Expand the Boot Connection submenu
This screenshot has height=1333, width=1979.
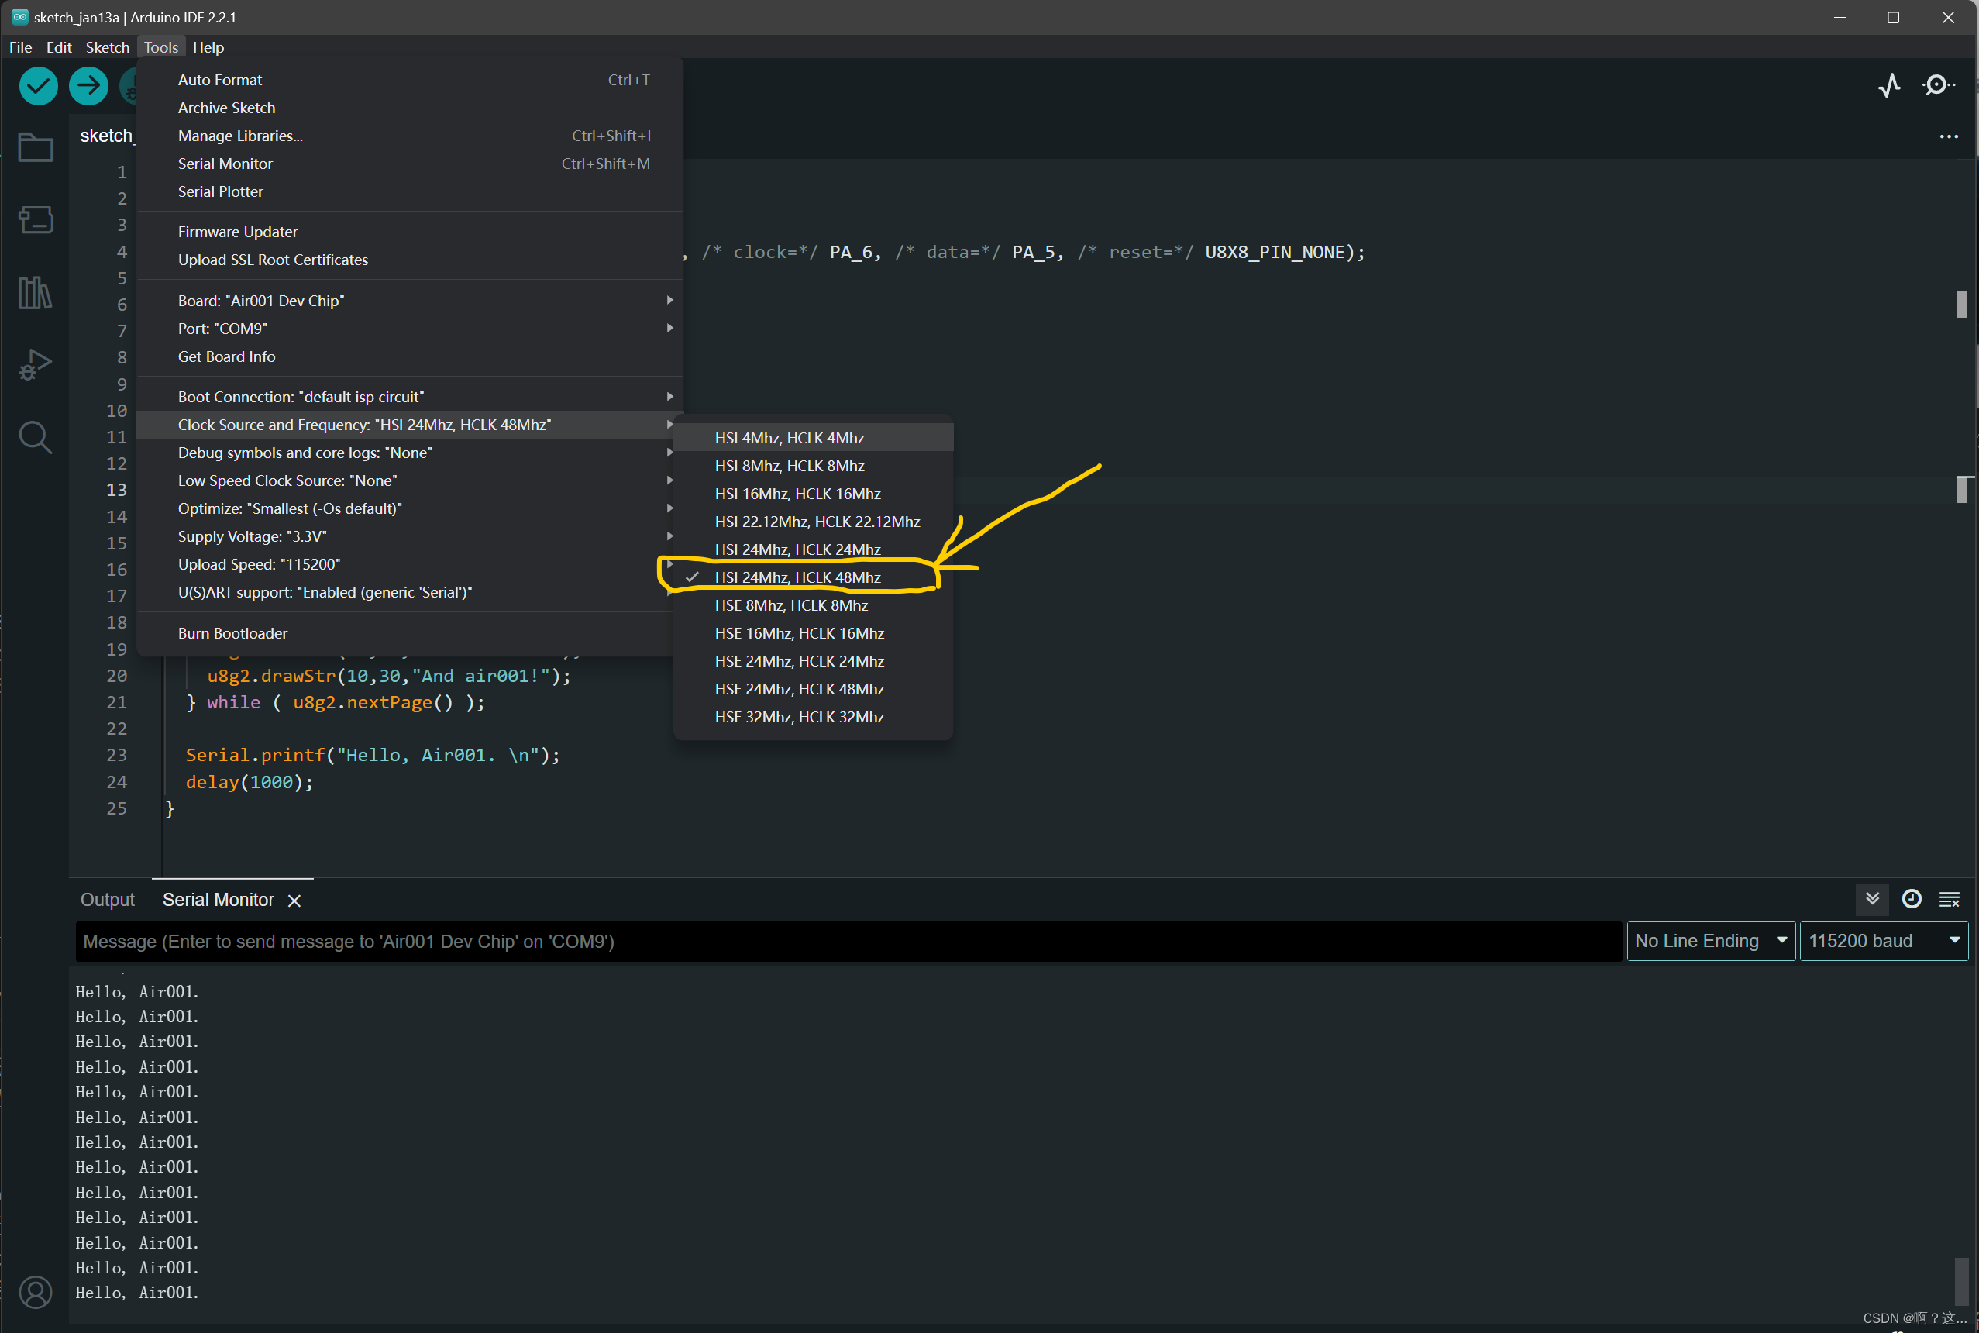point(410,397)
